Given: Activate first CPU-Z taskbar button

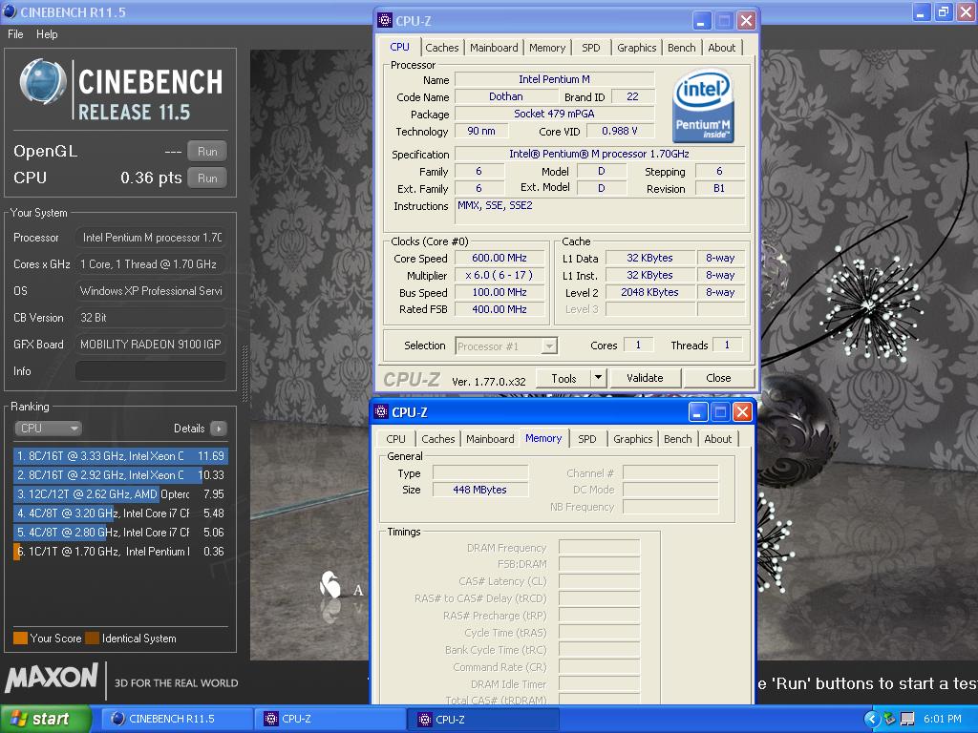Looking at the screenshot, I should point(330,719).
